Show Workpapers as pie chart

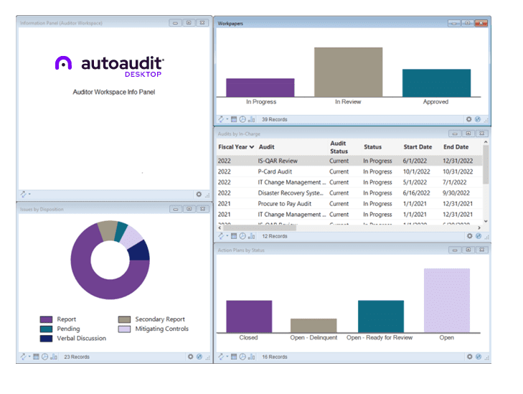[242, 119]
